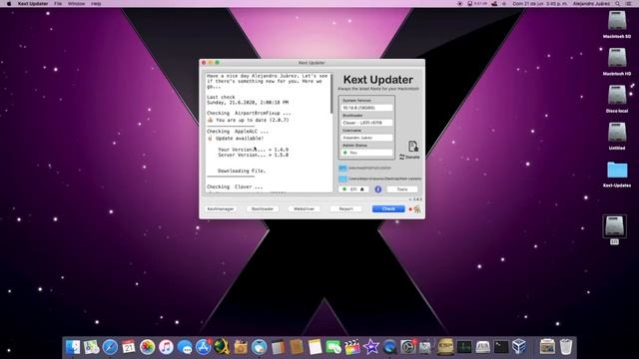
Task: Open Safari from the Dock
Action: (110, 347)
